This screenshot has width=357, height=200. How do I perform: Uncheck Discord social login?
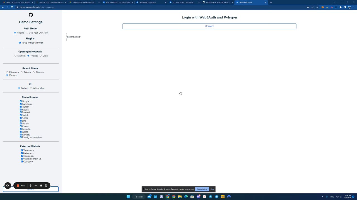21,112
